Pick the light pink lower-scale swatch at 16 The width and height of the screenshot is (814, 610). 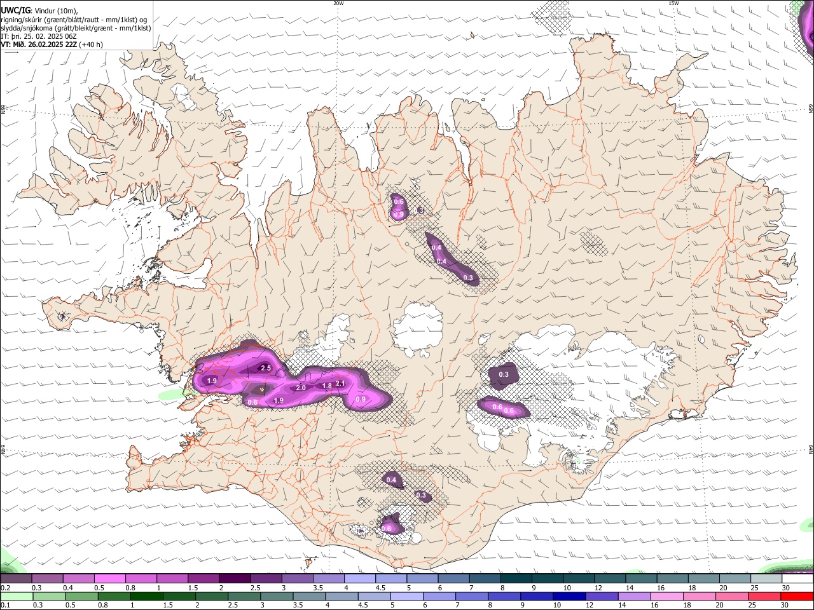tap(668, 596)
